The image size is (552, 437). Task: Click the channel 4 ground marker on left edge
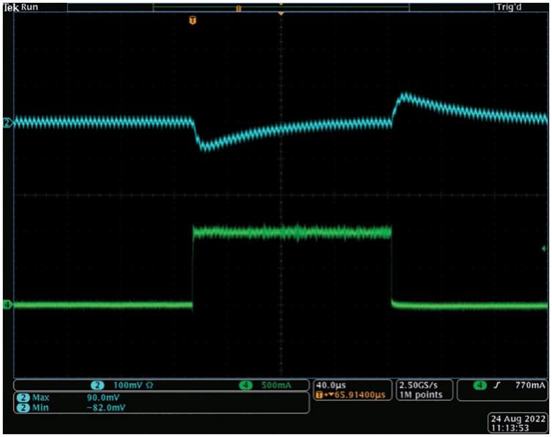point(7,305)
